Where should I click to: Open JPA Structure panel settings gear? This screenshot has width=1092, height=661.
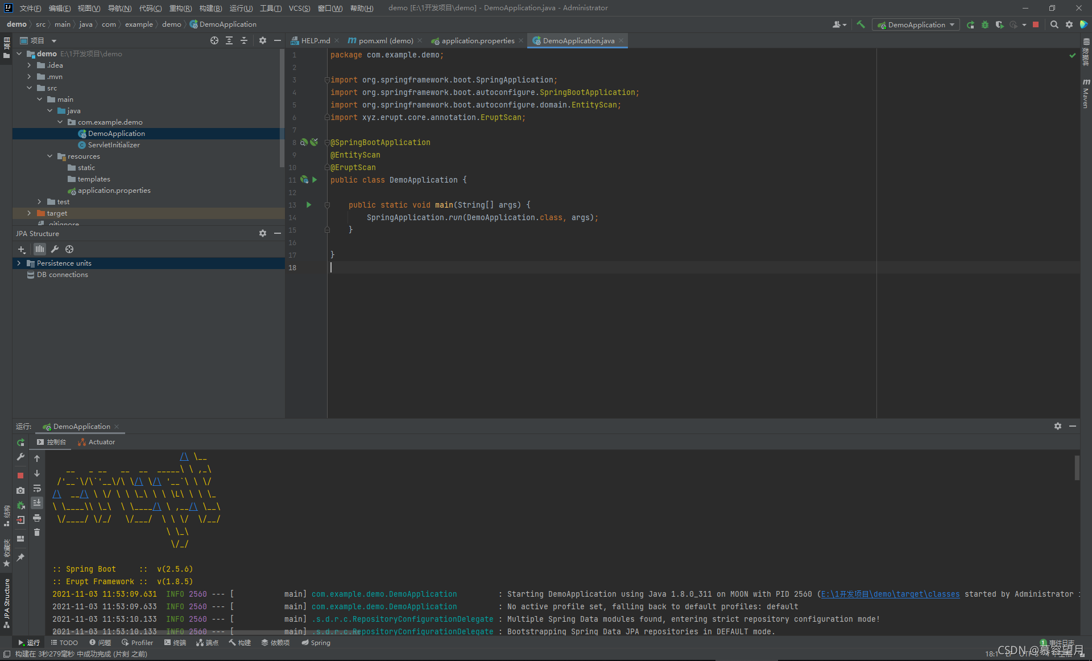click(x=263, y=233)
